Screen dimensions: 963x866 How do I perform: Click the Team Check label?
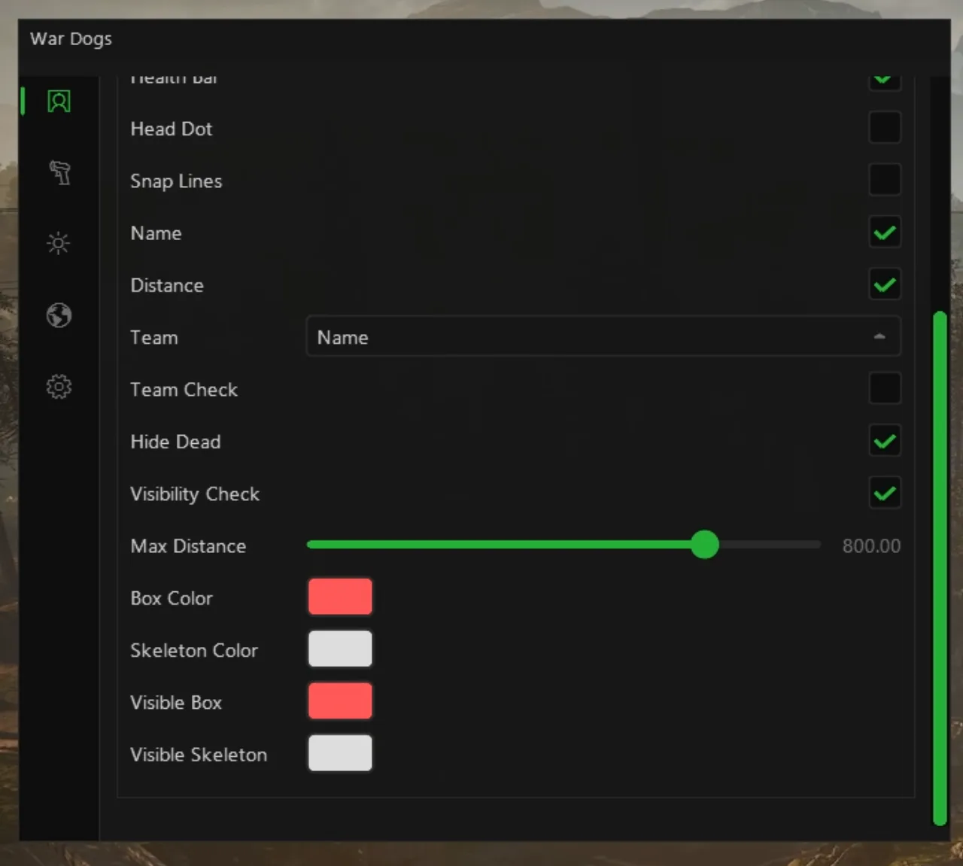(184, 390)
